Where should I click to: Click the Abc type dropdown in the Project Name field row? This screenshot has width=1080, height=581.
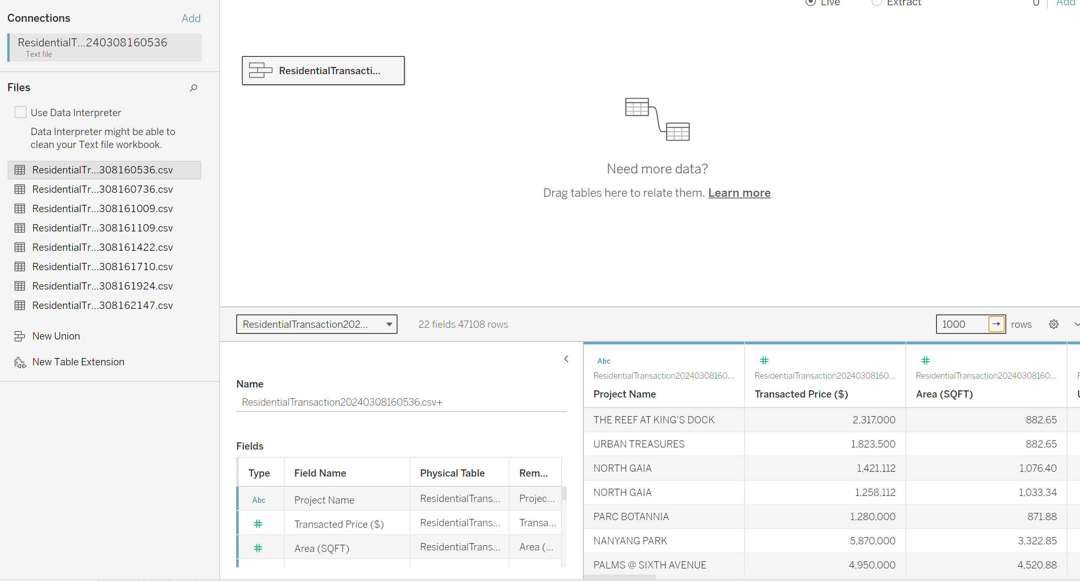258,500
